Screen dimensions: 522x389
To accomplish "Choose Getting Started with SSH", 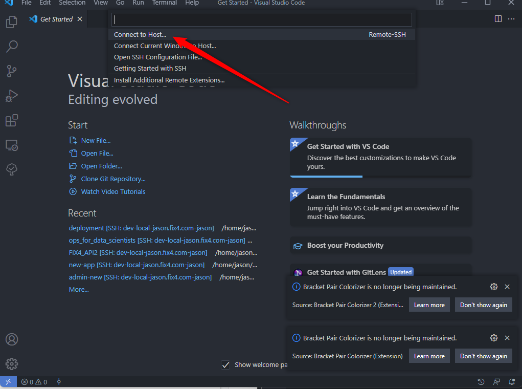I will click(x=262, y=68).
